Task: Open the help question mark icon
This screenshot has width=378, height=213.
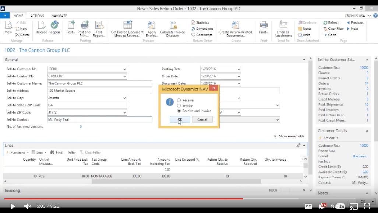Action: pos(375,16)
